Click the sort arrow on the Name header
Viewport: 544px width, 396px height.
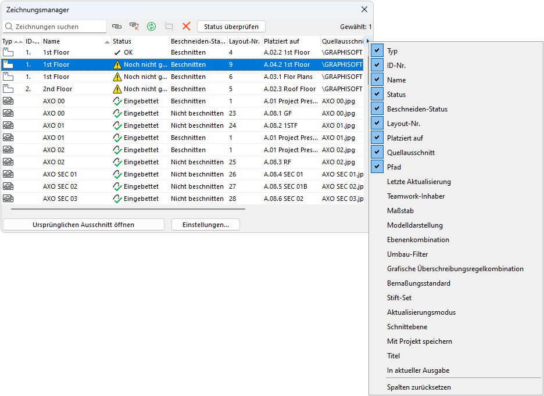pos(107,42)
